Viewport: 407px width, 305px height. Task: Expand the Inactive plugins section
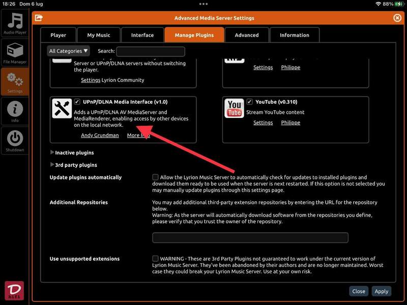(x=53, y=152)
